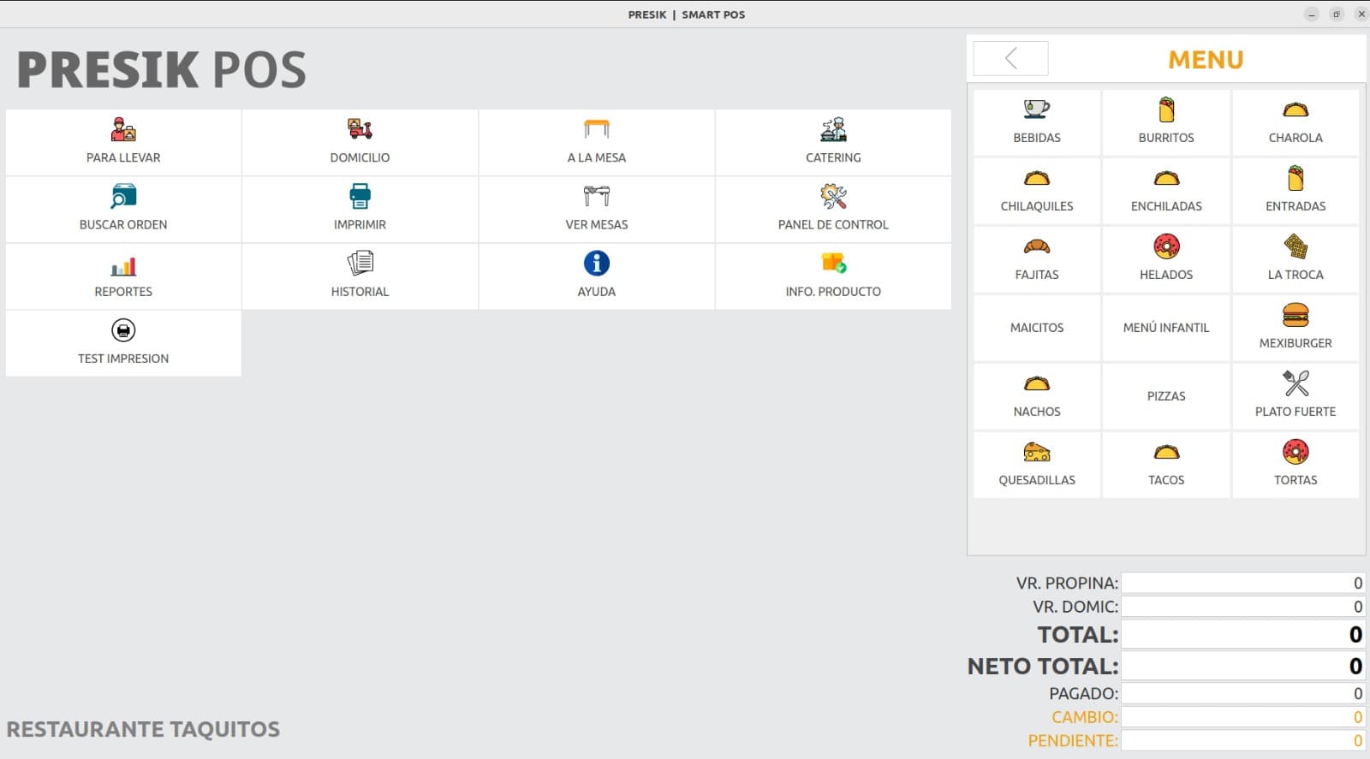View REPORTES sales reports
Viewport: 1370px width, 759px height.
[x=123, y=276]
